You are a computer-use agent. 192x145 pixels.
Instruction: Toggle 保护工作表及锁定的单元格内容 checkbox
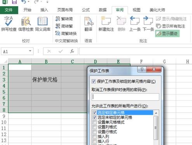(94, 81)
